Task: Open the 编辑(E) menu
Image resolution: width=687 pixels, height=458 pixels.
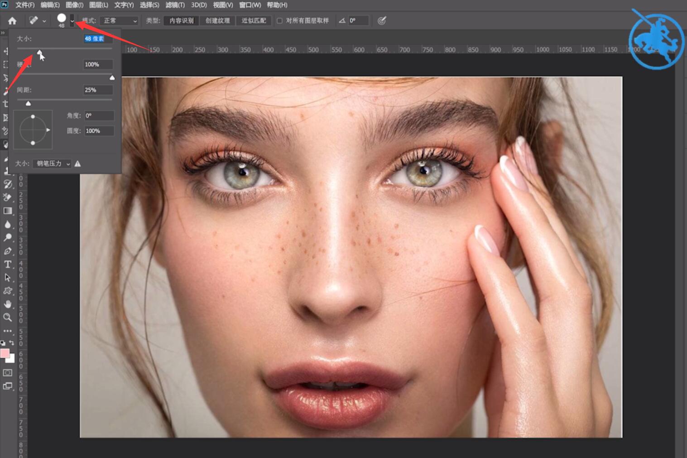Action: (x=50, y=5)
